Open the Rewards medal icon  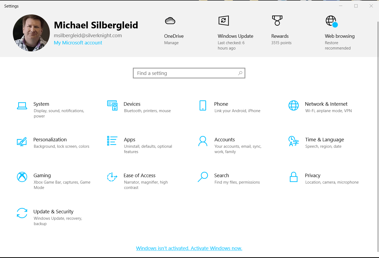pos(277,21)
